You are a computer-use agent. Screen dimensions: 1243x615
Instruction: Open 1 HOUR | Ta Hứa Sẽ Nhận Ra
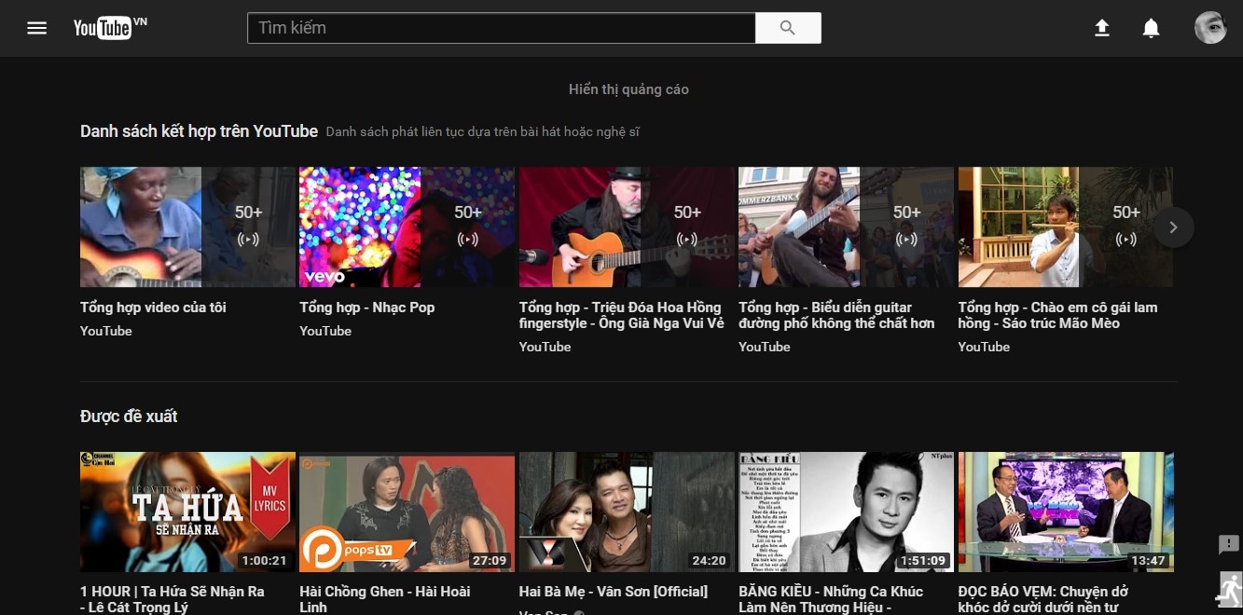pos(172,591)
